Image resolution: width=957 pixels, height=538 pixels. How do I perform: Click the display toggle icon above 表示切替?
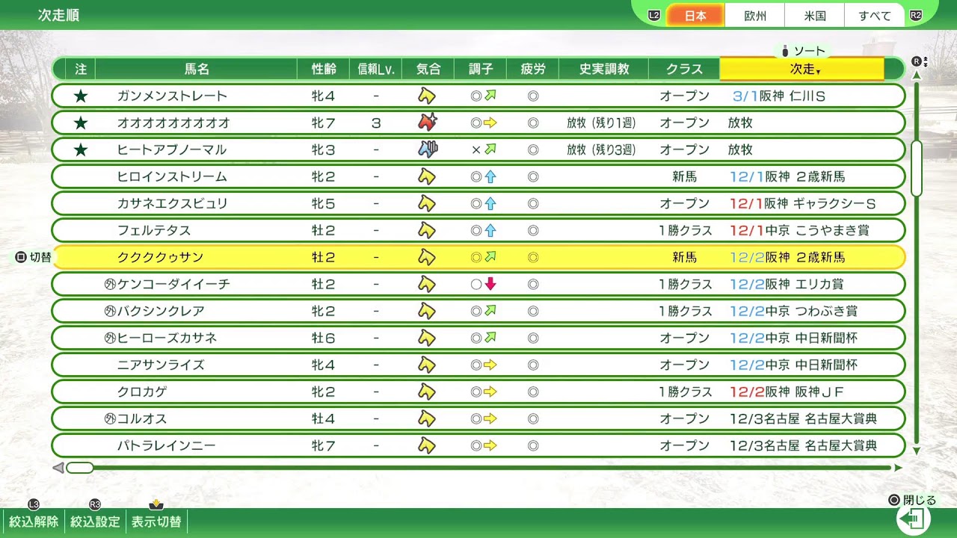(x=156, y=505)
